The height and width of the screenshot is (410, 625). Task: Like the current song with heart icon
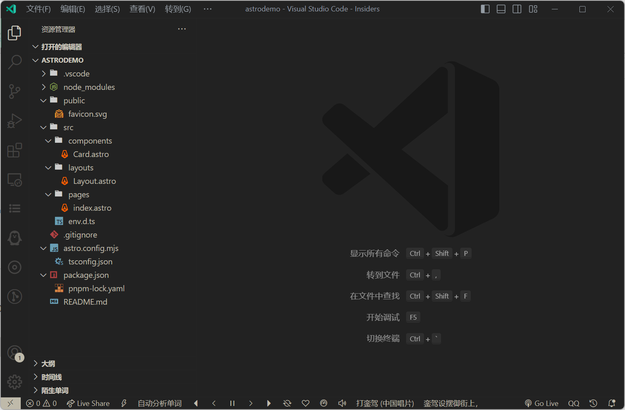(306, 403)
